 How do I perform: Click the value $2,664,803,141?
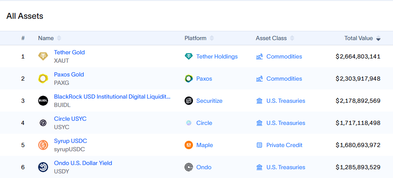click(x=358, y=56)
